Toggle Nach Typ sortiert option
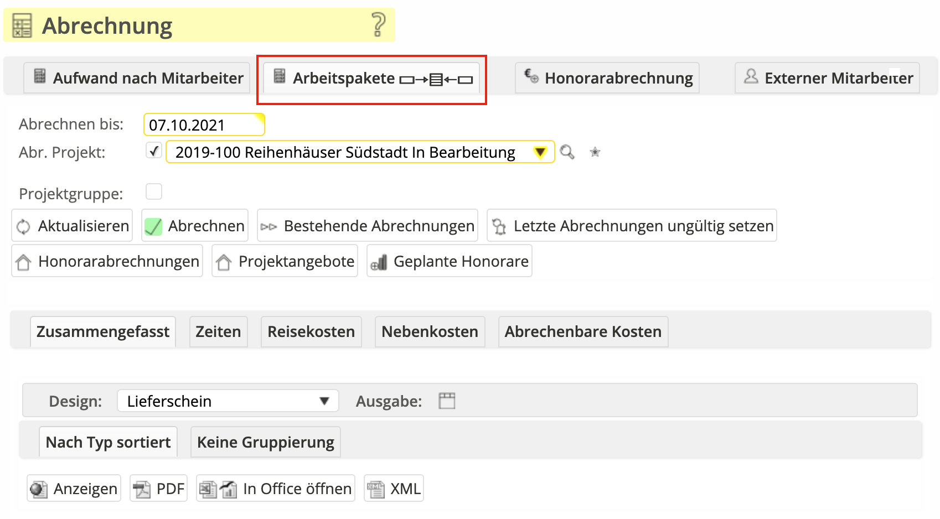The height and width of the screenshot is (519, 940). (x=108, y=442)
